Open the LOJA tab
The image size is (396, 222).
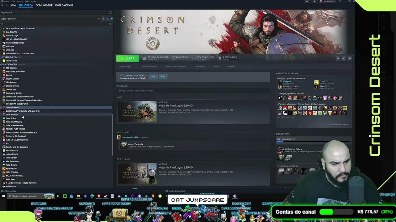pyautogui.click(x=13, y=5)
